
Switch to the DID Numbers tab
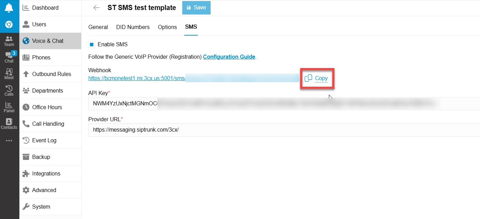[133, 27]
